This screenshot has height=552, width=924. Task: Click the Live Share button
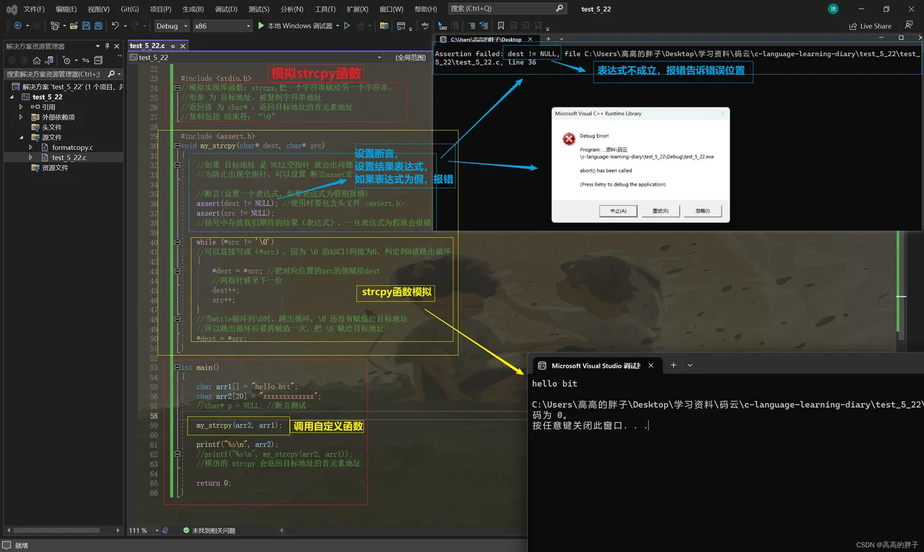tap(870, 26)
